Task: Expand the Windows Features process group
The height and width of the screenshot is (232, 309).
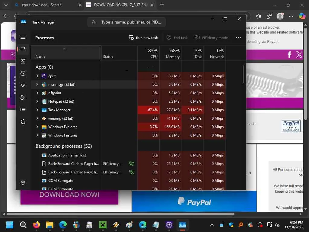Action: [37, 135]
